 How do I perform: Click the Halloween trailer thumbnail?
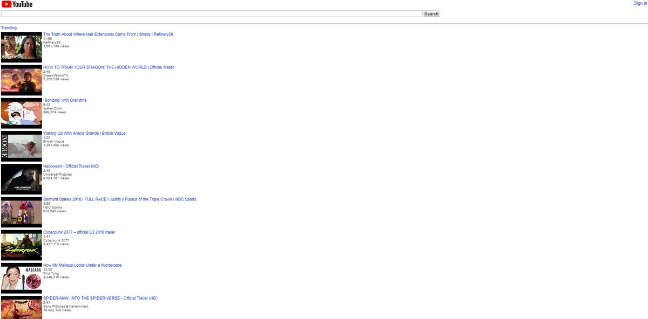[22, 179]
